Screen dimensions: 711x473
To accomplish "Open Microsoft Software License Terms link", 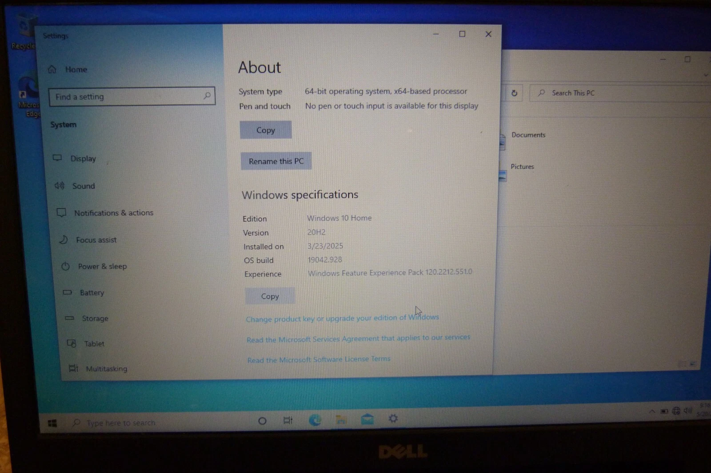I will point(319,359).
